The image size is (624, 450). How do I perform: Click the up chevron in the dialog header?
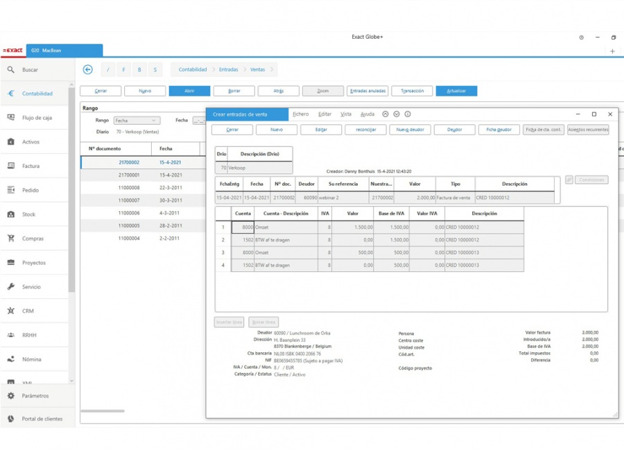click(385, 114)
